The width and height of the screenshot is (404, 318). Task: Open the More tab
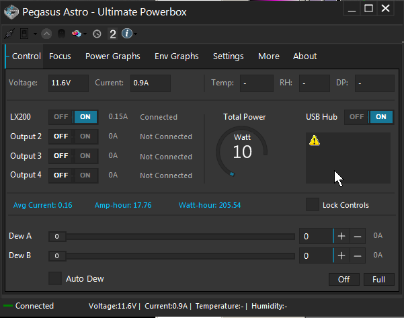click(269, 56)
